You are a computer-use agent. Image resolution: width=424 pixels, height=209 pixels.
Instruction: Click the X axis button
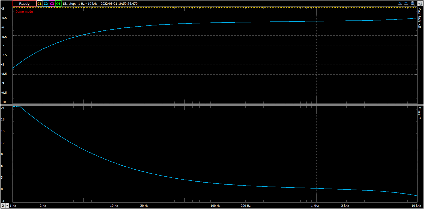coord(3,206)
